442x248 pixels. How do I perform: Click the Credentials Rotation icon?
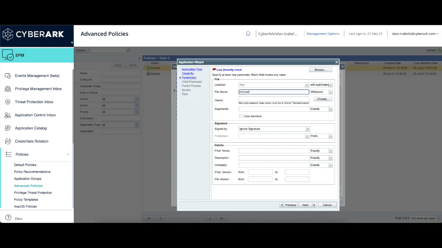8,141
